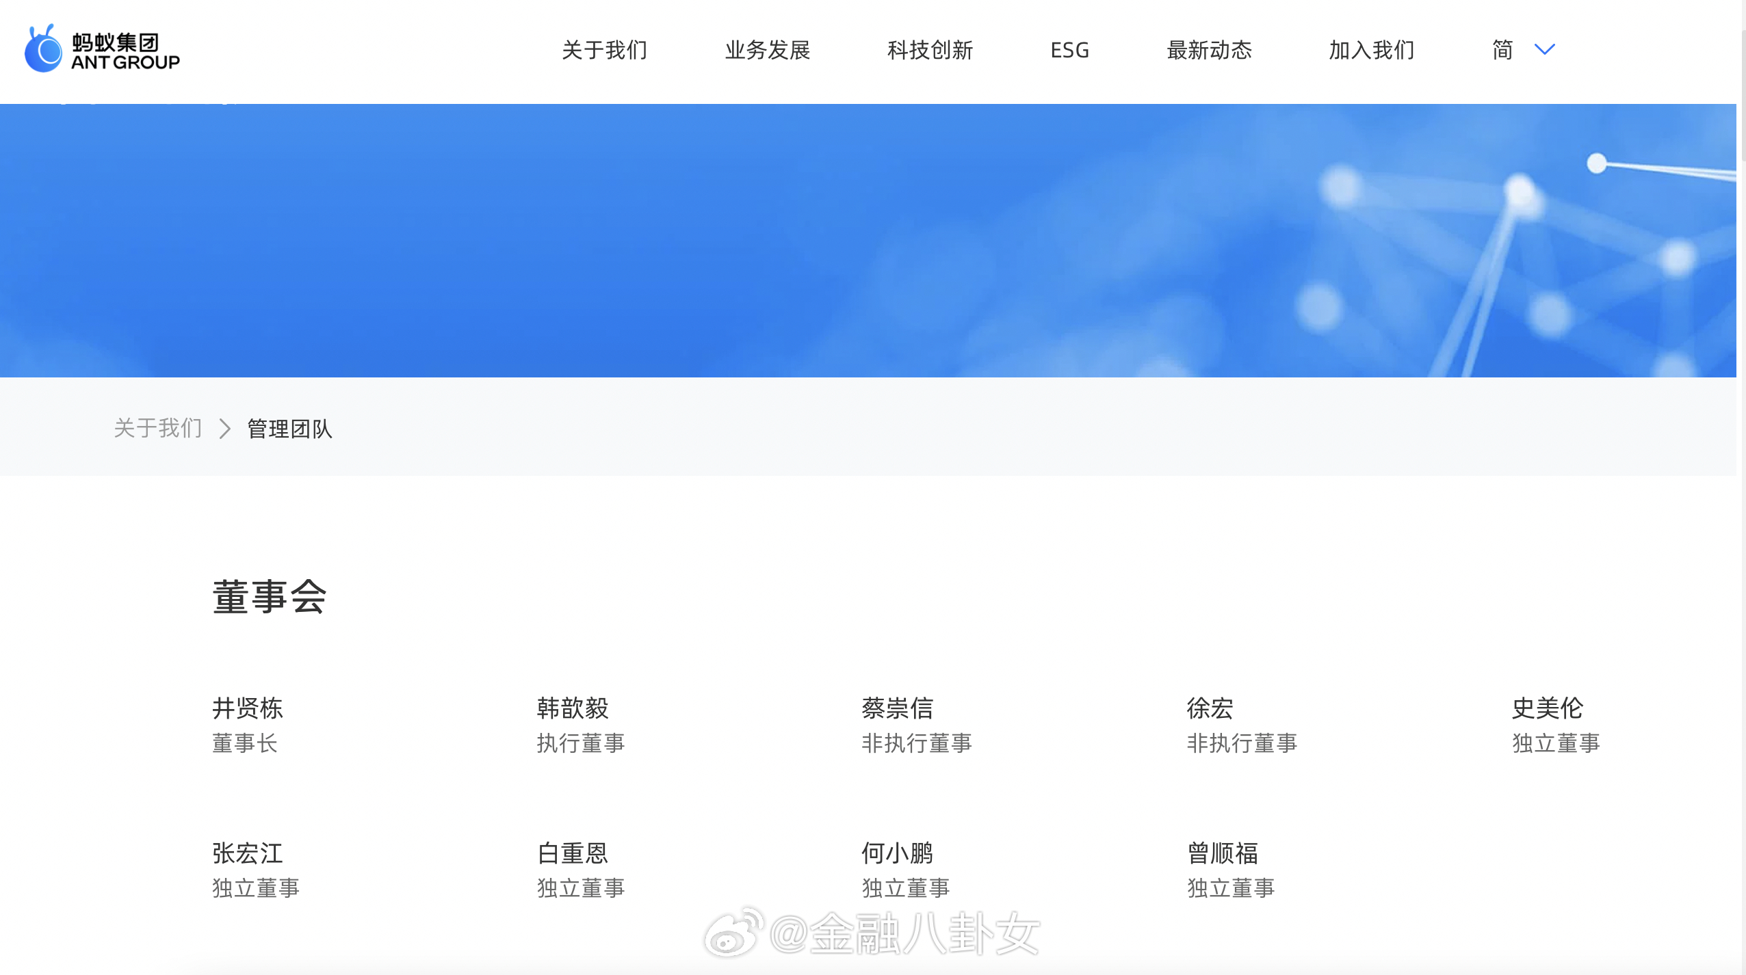
Task: Click 独立董事 title under 何小鹏
Action: 905,888
